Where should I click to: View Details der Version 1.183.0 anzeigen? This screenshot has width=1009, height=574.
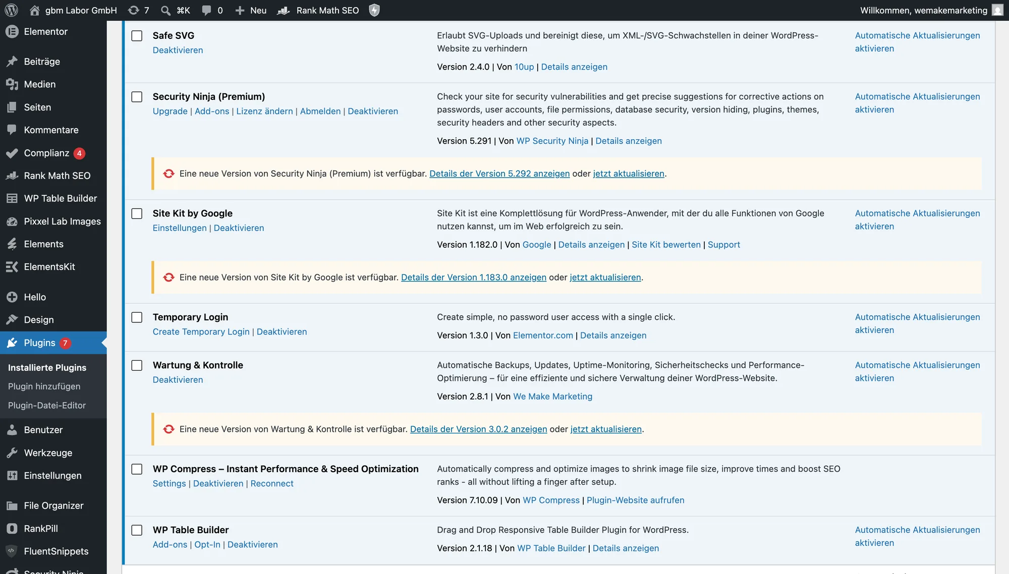click(x=474, y=277)
